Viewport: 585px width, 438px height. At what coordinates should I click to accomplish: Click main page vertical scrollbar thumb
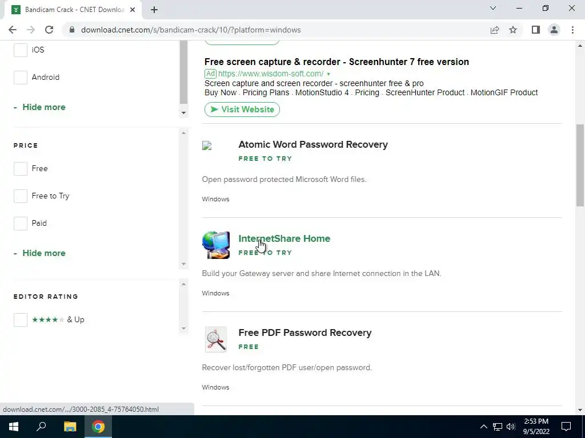click(580, 165)
